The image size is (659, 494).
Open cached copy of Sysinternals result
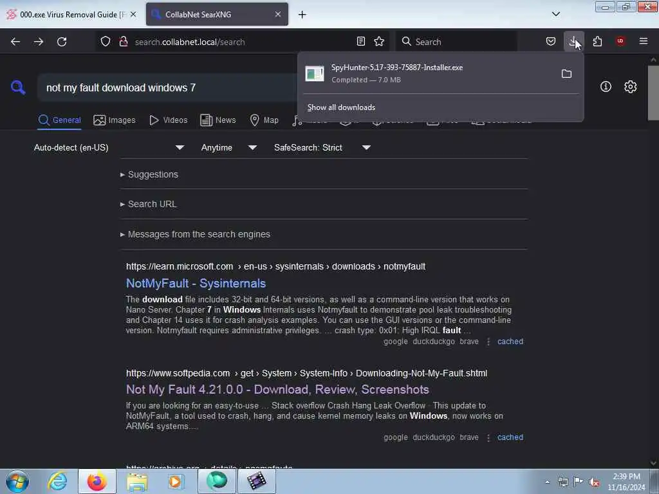tap(510, 342)
